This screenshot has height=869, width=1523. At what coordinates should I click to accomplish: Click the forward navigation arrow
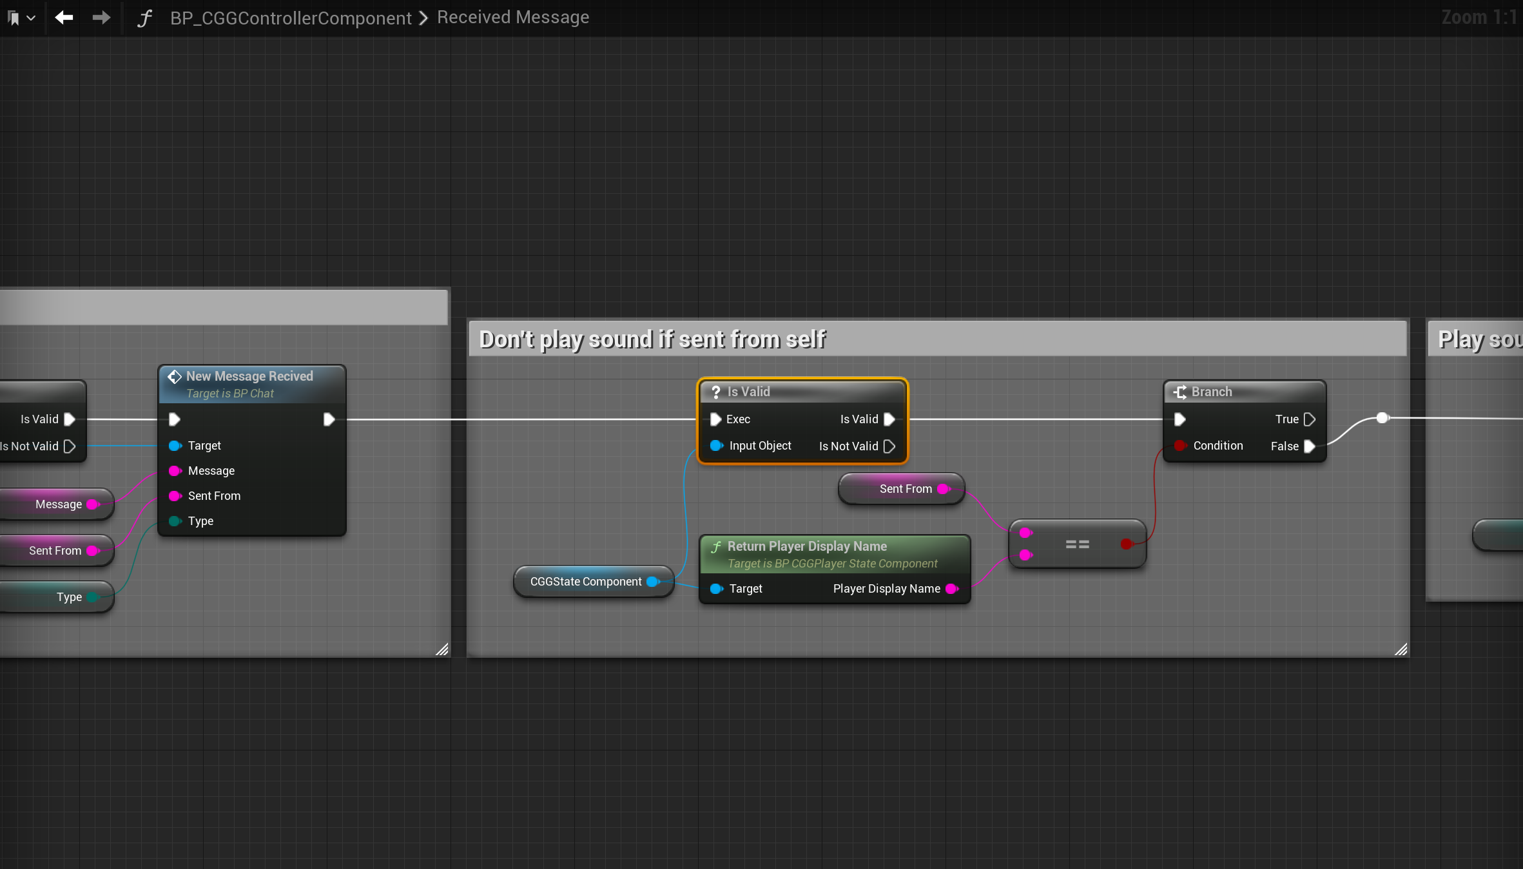click(101, 17)
